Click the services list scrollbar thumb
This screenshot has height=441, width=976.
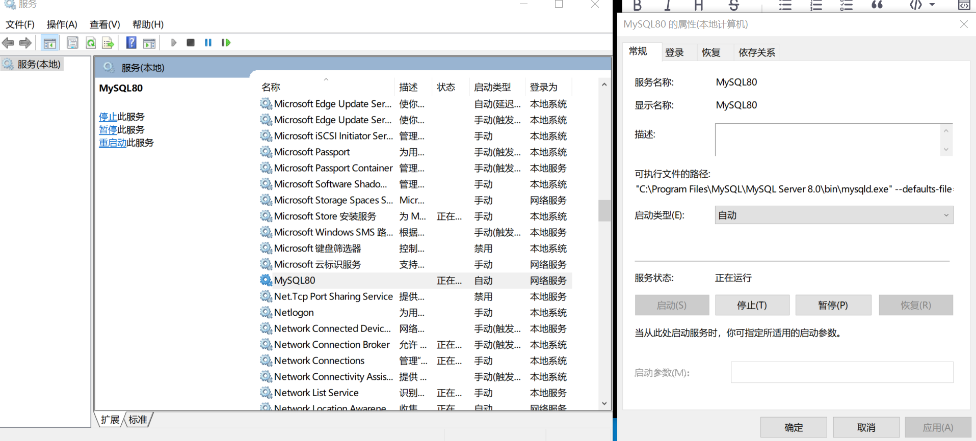point(604,210)
